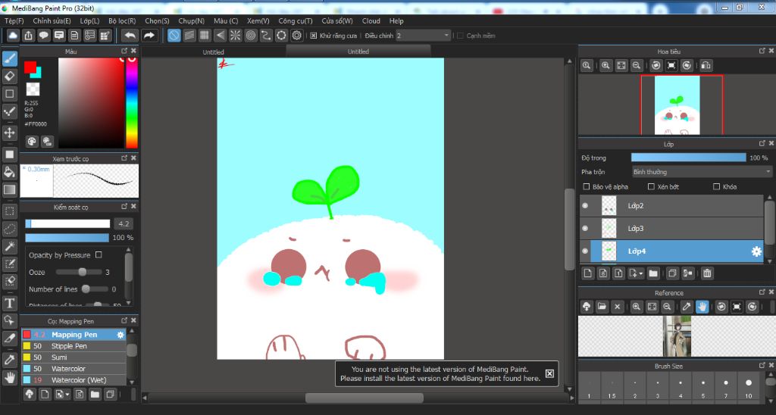The width and height of the screenshot is (776, 415).
Task: Enable Xén bớt clipping checkbox
Action: tap(651, 186)
